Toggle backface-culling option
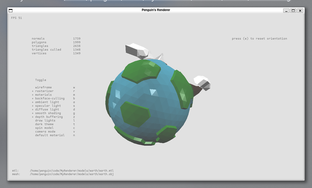Screen dimensions: 312x188 pyautogui.click(x=50, y=98)
